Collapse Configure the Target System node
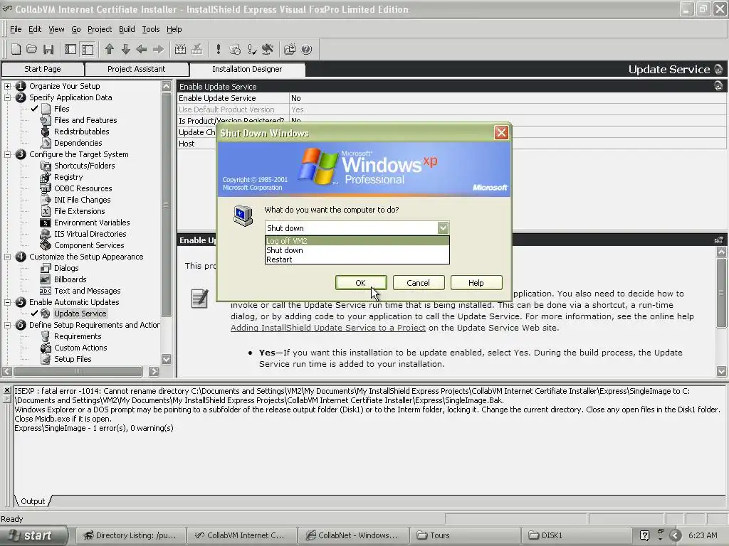The width and height of the screenshot is (729, 546). coord(7,154)
